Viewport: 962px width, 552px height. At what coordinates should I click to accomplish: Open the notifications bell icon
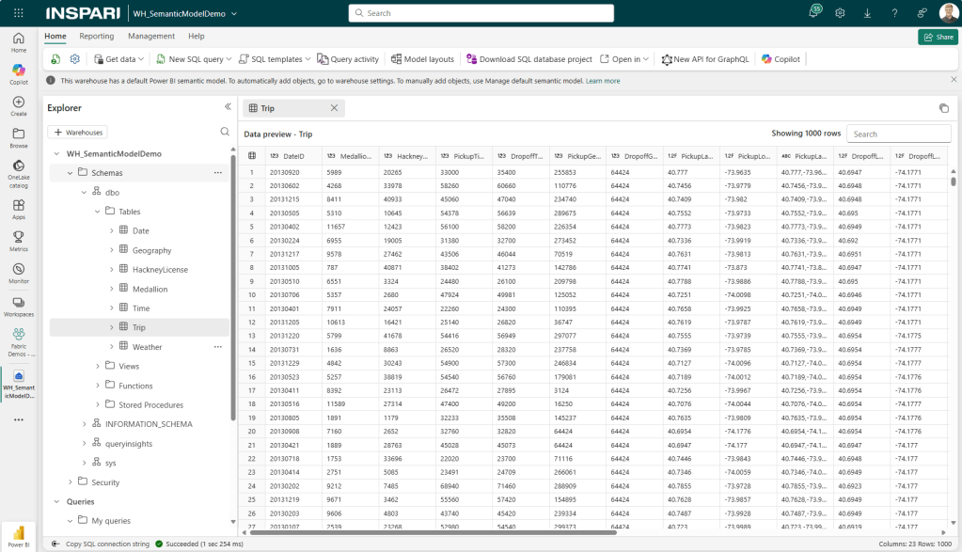coord(813,13)
